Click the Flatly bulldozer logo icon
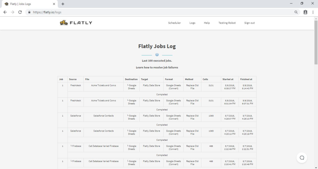Image resolution: width=318 pixels, height=169 pixels. coord(63,23)
